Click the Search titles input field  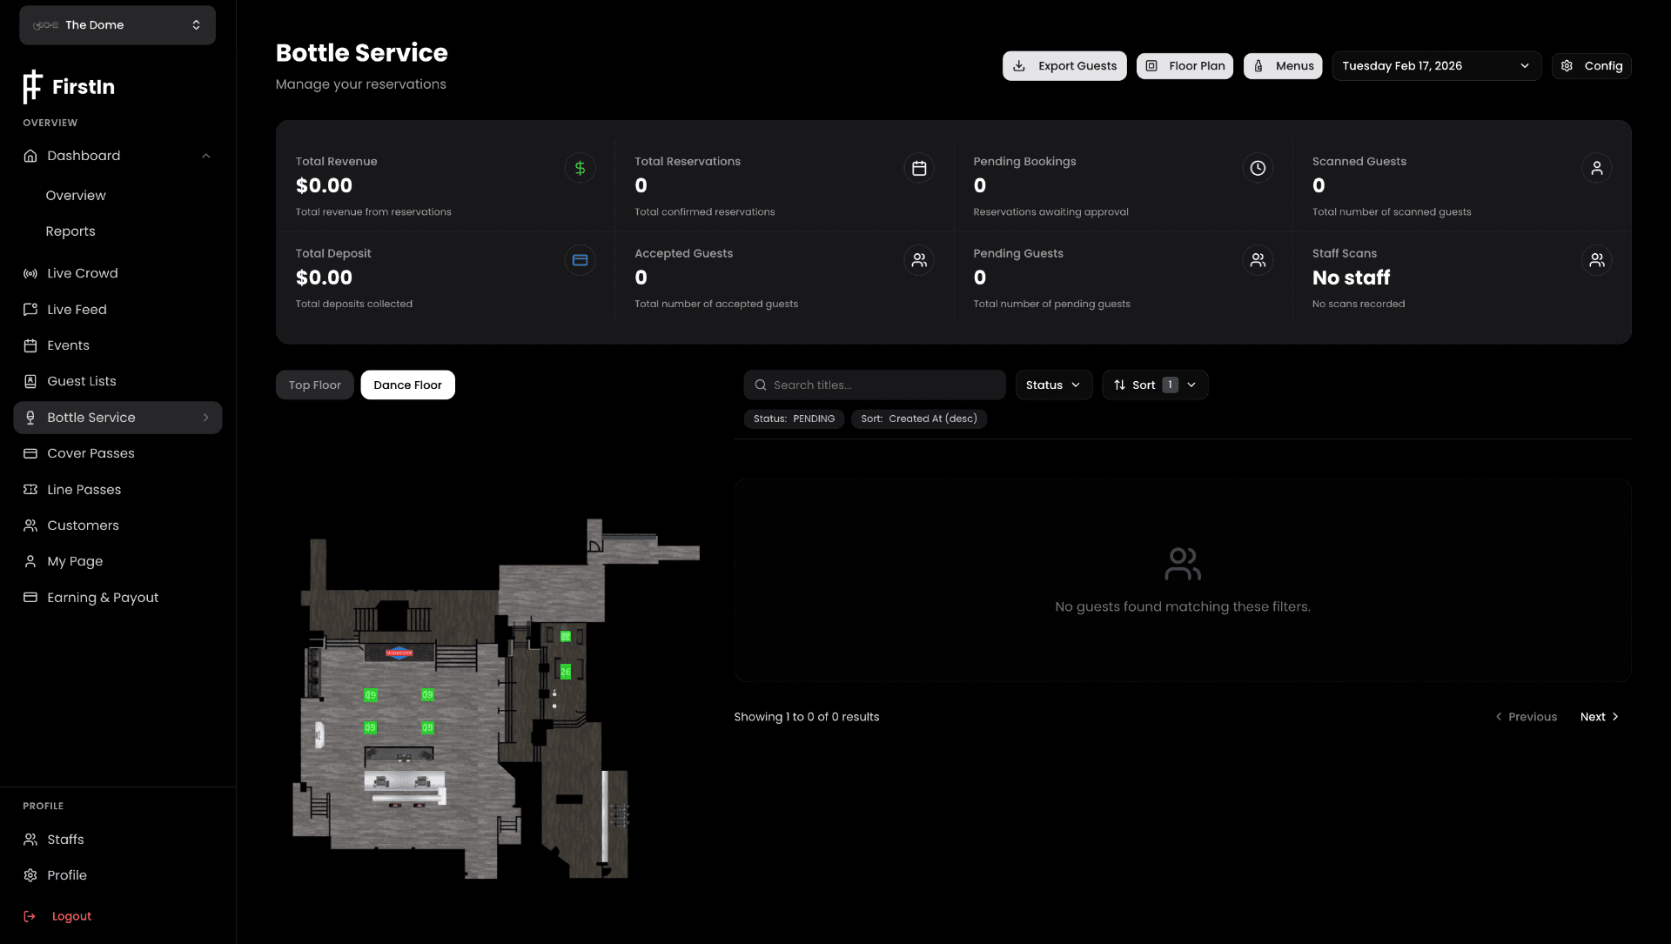(x=874, y=385)
